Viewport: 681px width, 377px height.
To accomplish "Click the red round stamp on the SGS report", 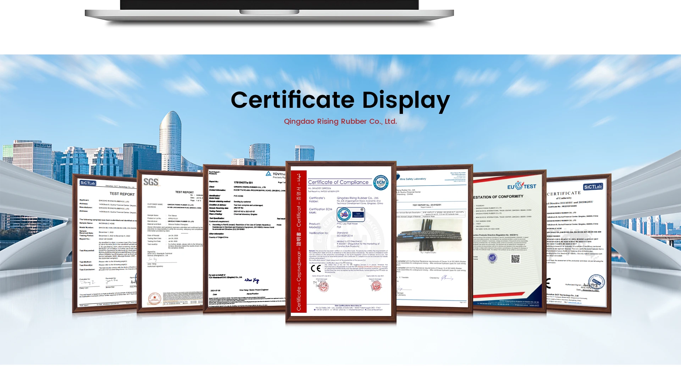I will (155, 299).
